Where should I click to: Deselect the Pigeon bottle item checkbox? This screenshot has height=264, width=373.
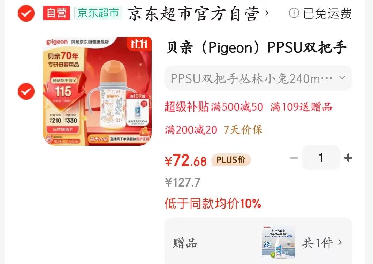point(26,91)
